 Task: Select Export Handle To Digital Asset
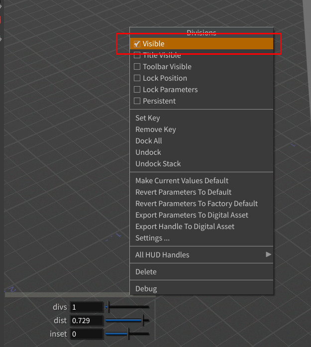(x=202, y=227)
